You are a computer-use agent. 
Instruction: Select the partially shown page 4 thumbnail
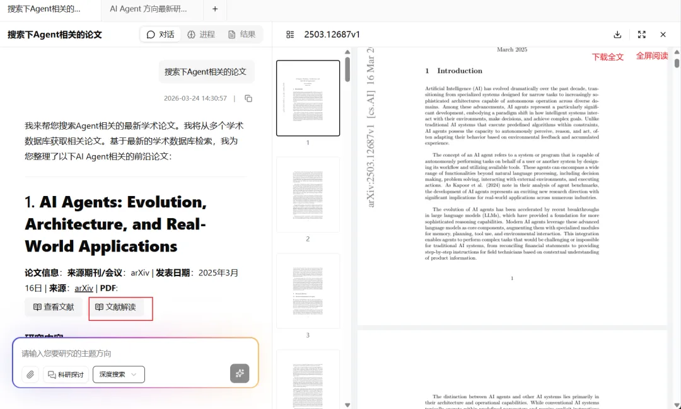pos(308,379)
